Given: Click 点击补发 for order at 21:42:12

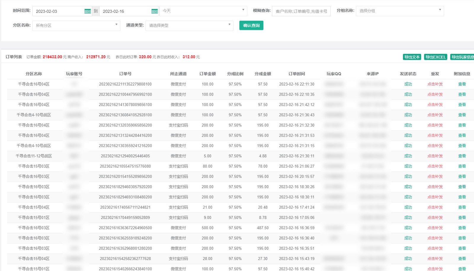Looking at the screenshot, I should (435, 105).
